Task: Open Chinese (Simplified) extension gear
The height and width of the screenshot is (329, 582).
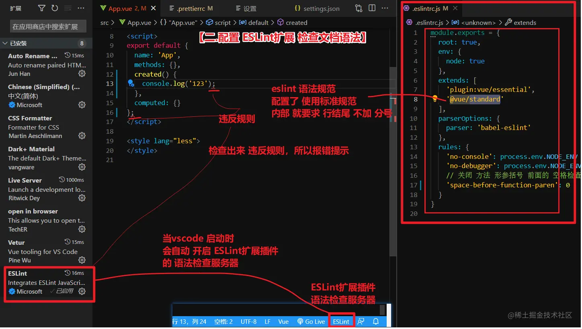Action: coord(82,105)
